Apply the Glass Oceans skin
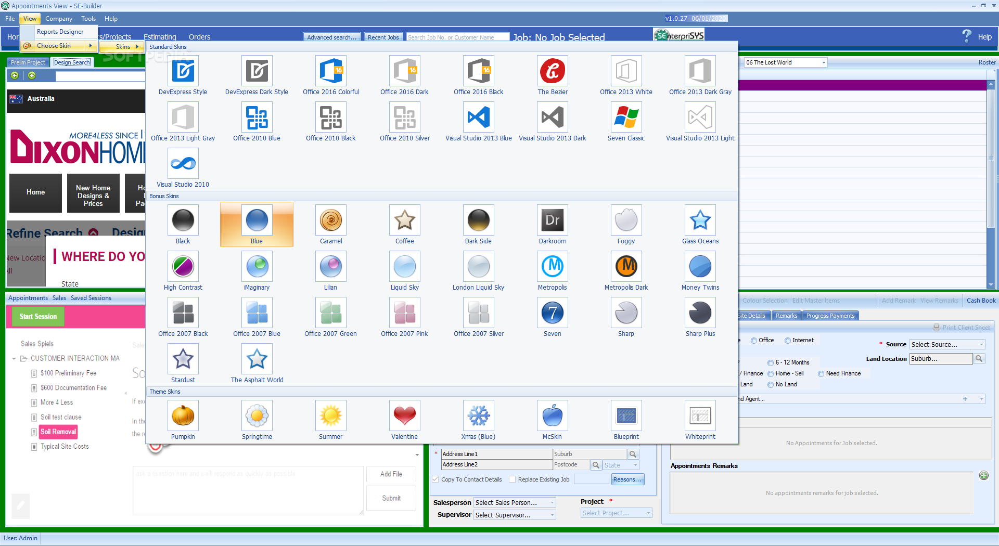Viewport: 999px width, 546px height. pyautogui.click(x=700, y=220)
